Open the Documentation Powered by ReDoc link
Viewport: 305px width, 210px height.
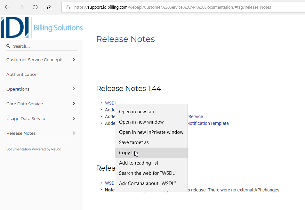point(34,149)
